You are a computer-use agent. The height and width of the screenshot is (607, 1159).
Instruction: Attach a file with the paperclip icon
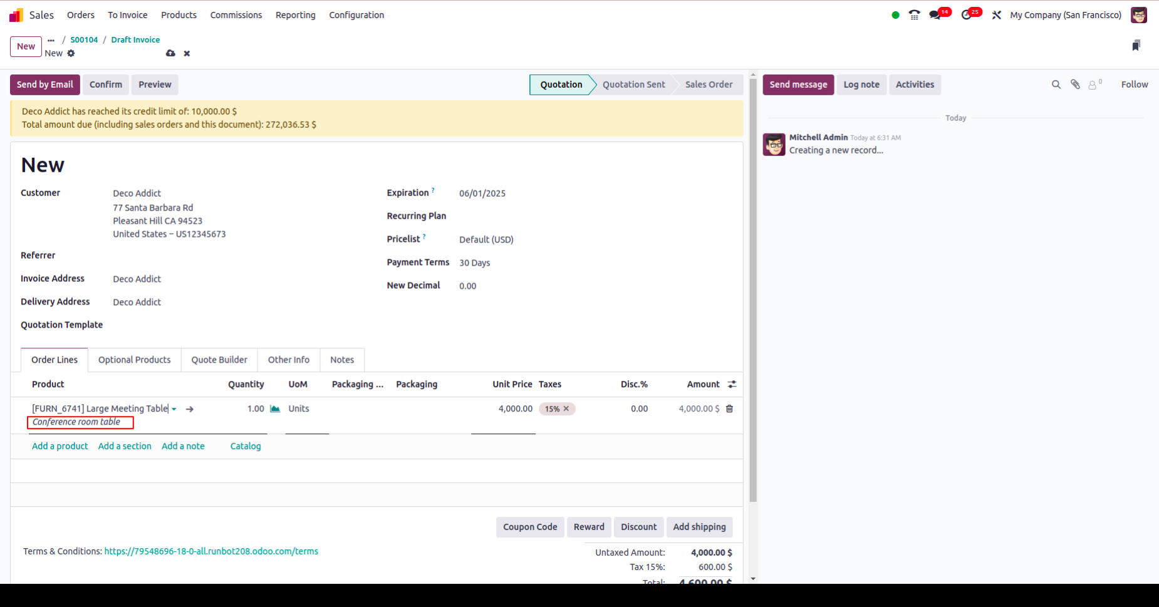pos(1075,85)
